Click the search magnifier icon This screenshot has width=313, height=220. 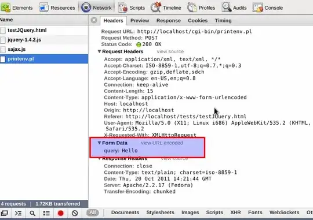pos(32,213)
